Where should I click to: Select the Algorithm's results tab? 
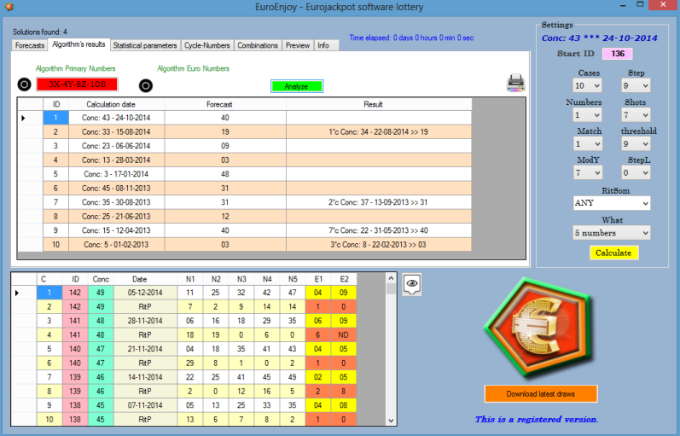(78, 44)
